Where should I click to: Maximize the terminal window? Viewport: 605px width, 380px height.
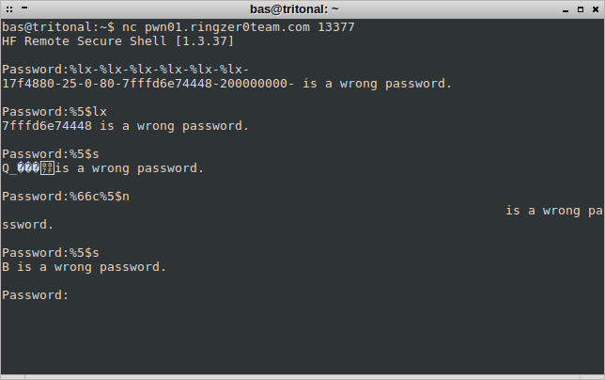pos(581,9)
